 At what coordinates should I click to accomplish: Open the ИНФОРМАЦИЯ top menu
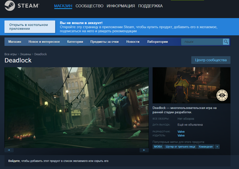tap(121, 6)
